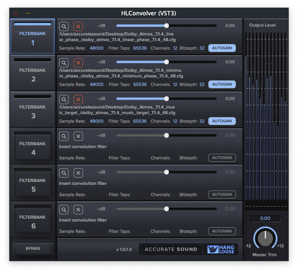Image resolution: width=298 pixels, height=272 pixels.
Task: Enable Autogain in Filterbank 5 row
Action: (222, 195)
